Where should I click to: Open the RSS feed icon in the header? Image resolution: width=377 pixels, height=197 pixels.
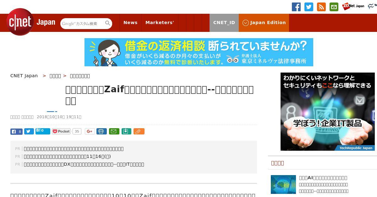(x=321, y=7)
